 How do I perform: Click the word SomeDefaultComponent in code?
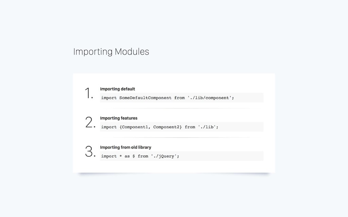pos(145,98)
